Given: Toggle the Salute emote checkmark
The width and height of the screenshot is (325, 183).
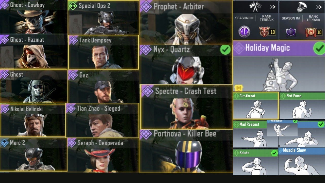Looking at the screenshot, I should point(274,153).
